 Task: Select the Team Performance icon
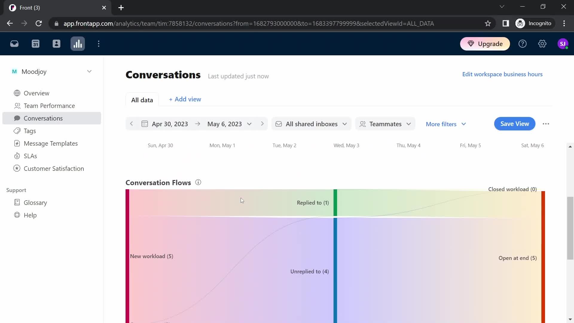pos(16,106)
